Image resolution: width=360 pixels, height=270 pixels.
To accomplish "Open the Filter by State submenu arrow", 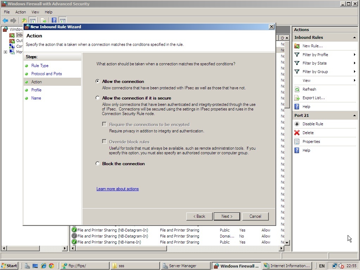I will pyautogui.click(x=355, y=63).
